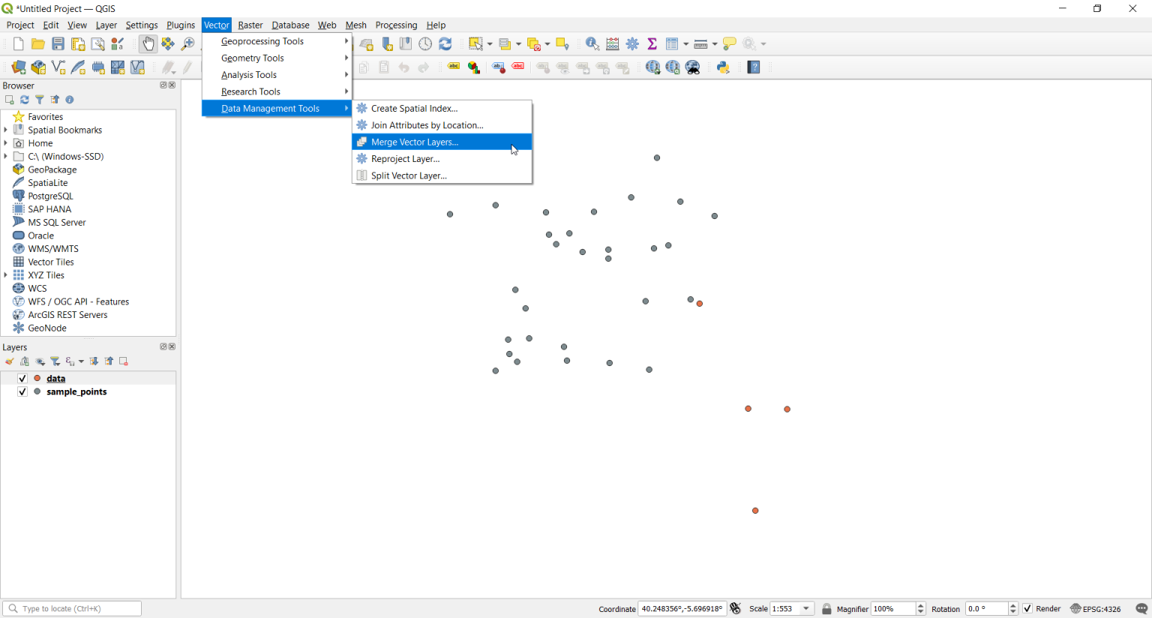Click the Identify Features icon

[592, 43]
